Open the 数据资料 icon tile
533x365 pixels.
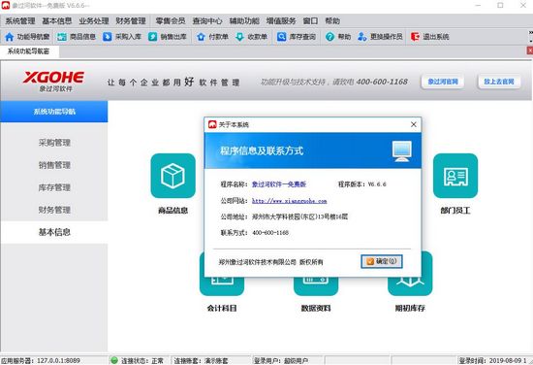316,286
